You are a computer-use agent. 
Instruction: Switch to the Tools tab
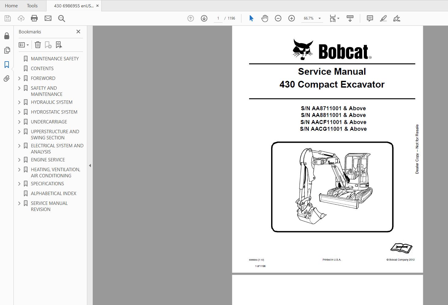(x=32, y=6)
